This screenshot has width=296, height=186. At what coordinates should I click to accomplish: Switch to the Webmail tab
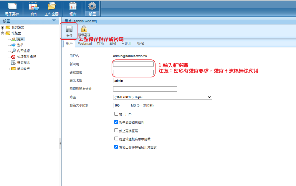pos(85,44)
